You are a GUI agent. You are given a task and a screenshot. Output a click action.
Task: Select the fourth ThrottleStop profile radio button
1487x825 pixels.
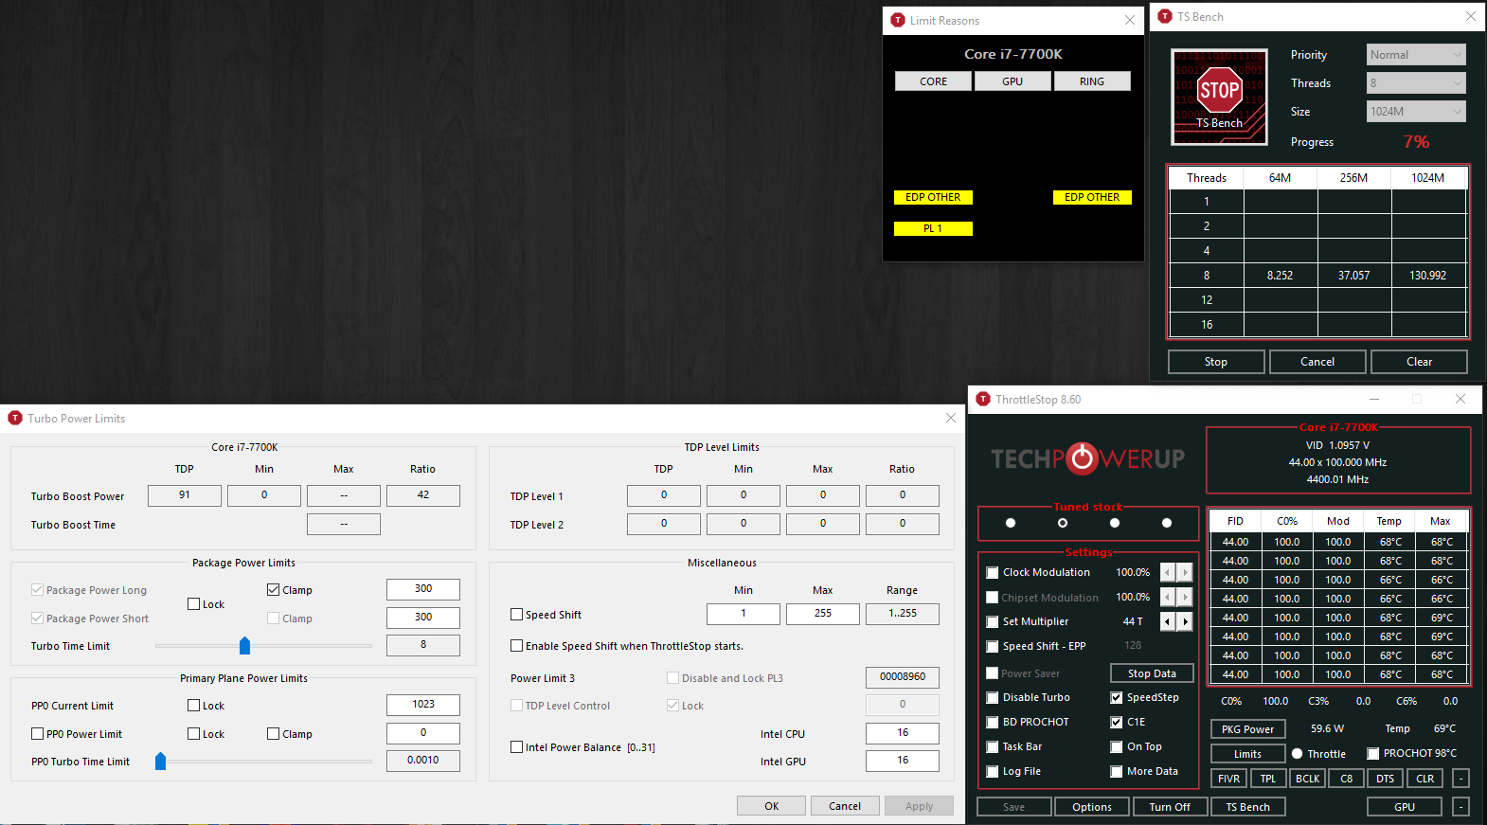(1167, 523)
